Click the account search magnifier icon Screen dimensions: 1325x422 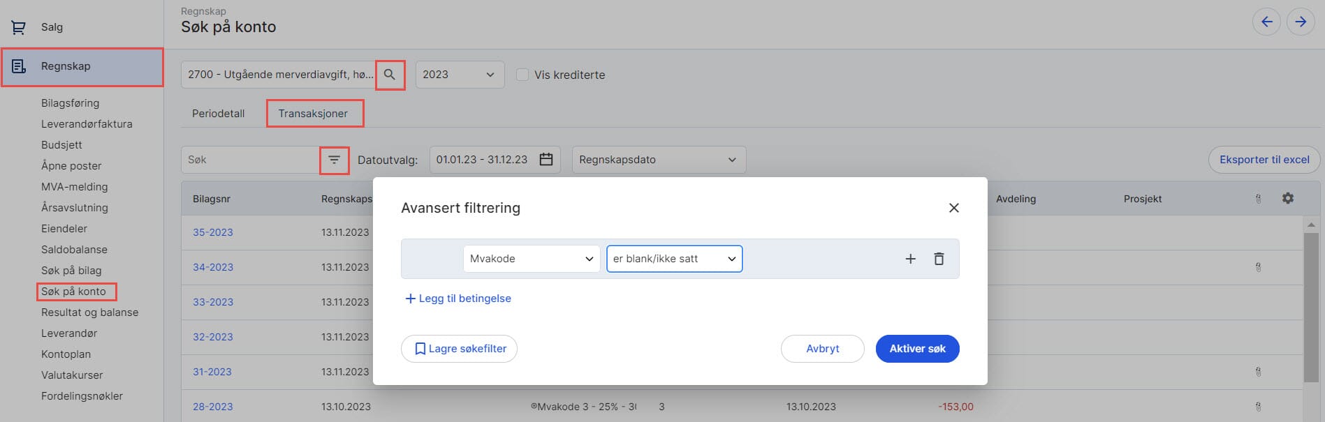(x=390, y=75)
